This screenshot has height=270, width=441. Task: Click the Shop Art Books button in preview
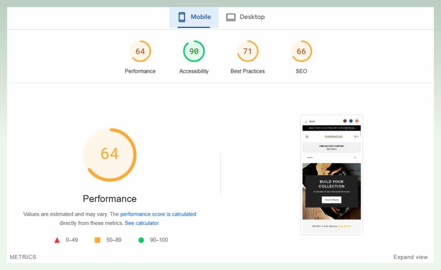pos(332,200)
